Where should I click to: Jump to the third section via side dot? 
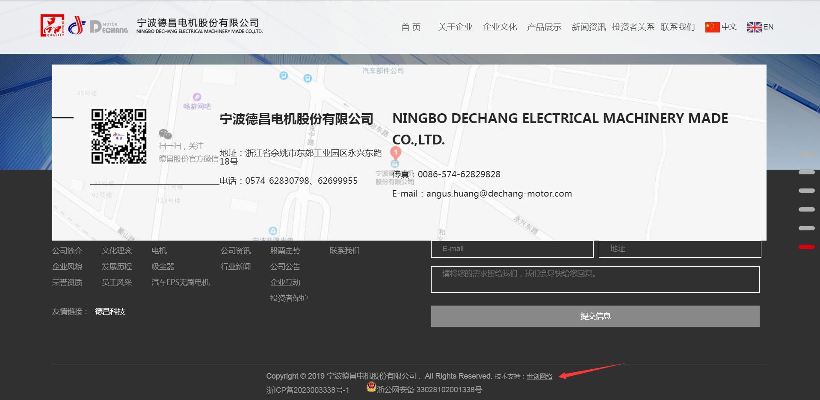(x=806, y=191)
